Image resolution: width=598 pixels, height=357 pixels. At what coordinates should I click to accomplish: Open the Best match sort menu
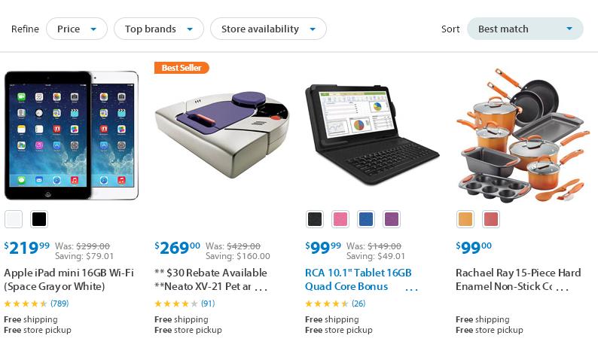pos(525,29)
